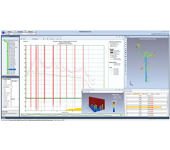Open the SSI-UPC method dropdown
Image resolution: width=170 pixels, height=150 pixels.
click(x=23, y=39)
